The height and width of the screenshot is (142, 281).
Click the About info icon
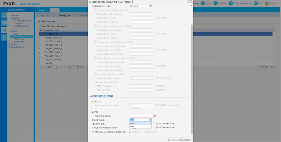click(x=203, y=3)
